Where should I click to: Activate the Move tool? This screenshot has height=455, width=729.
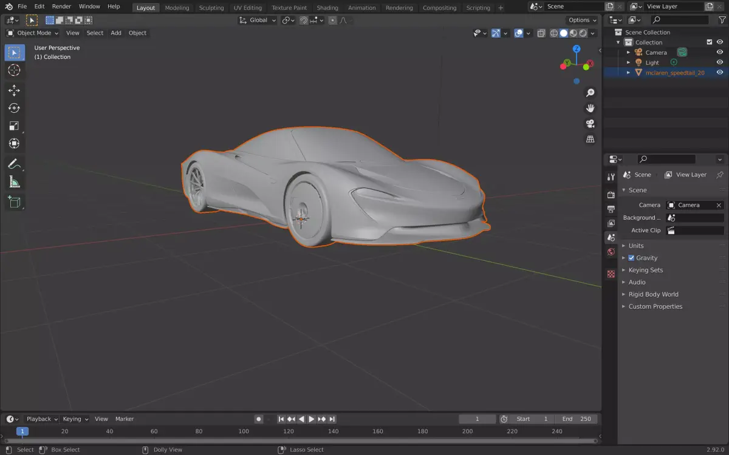point(14,90)
